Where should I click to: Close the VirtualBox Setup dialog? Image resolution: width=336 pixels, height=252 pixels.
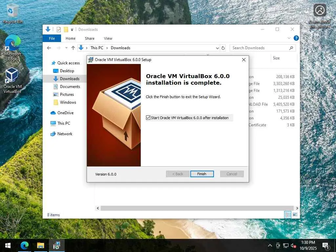[244, 60]
